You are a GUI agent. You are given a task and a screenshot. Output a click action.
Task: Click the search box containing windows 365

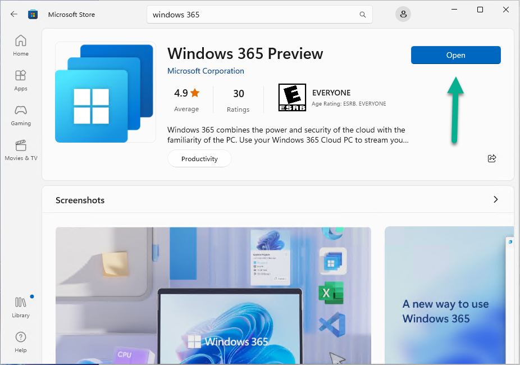(259, 15)
